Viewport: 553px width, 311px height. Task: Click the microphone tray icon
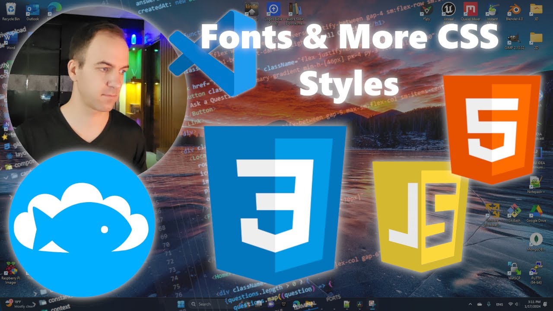(489, 304)
